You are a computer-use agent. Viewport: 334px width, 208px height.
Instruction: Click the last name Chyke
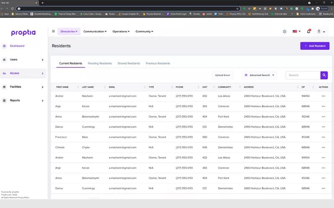tap(86, 147)
